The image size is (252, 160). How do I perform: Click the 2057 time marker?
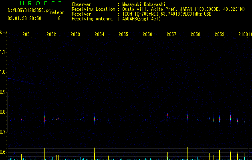tap(171, 34)
